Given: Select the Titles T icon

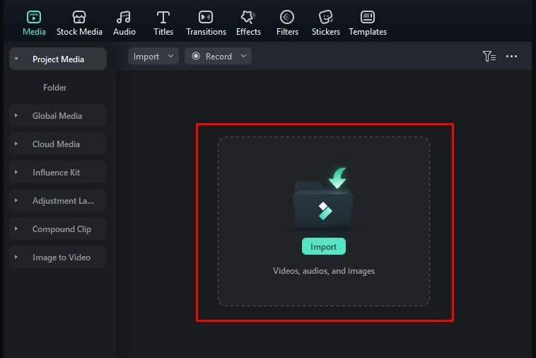Looking at the screenshot, I should click(163, 17).
